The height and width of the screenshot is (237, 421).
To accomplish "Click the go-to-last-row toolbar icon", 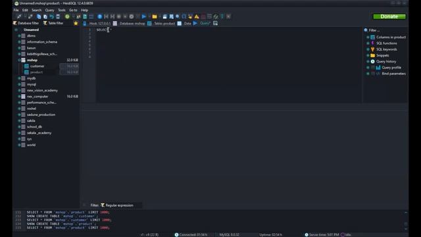I will click(112, 16).
